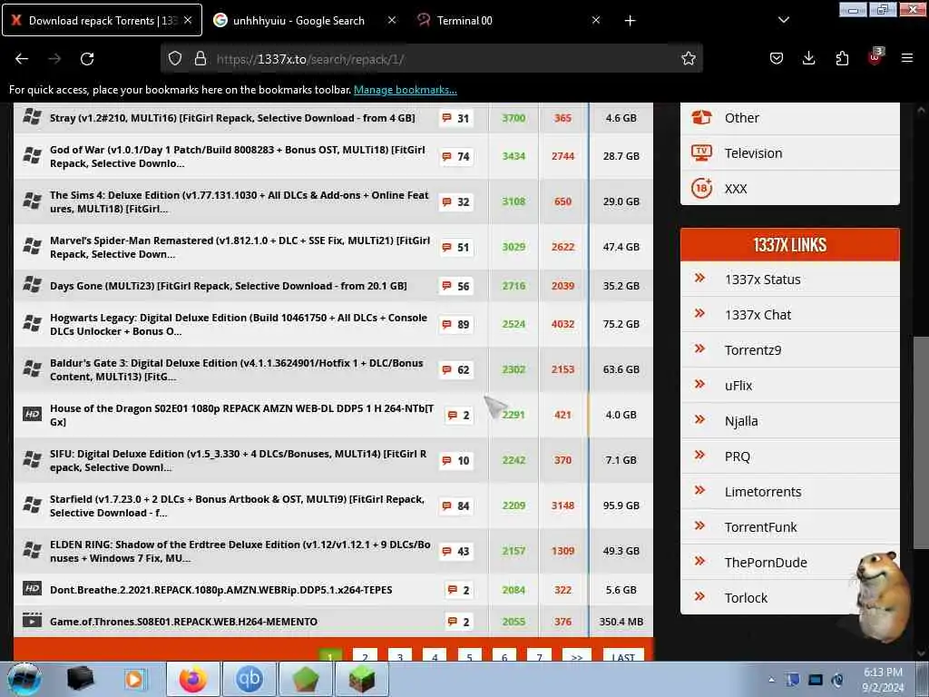This screenshot has height=697, width=929.
Task: Click the uBlock extension icon with badge
Action: (x=875, y=57)
